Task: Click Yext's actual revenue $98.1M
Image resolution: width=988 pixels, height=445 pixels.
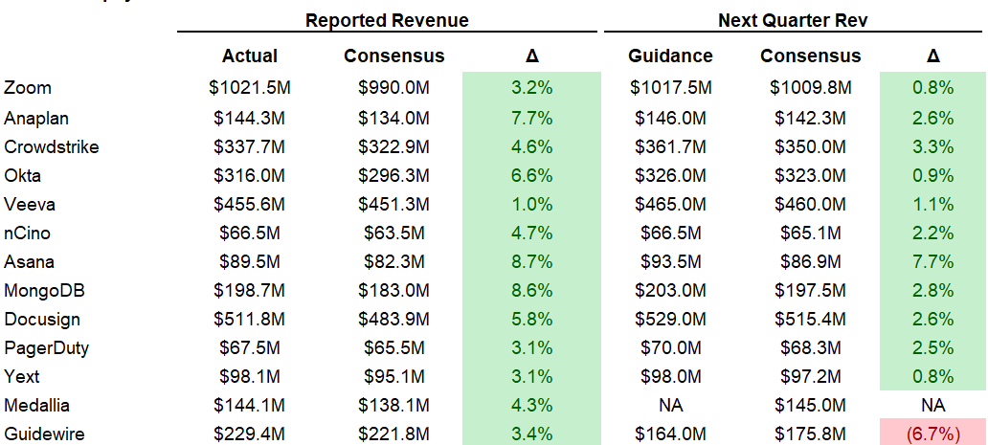Action: coord(250,376)
